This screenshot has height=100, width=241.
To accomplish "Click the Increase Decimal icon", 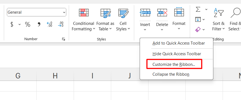I will [50, 24].
